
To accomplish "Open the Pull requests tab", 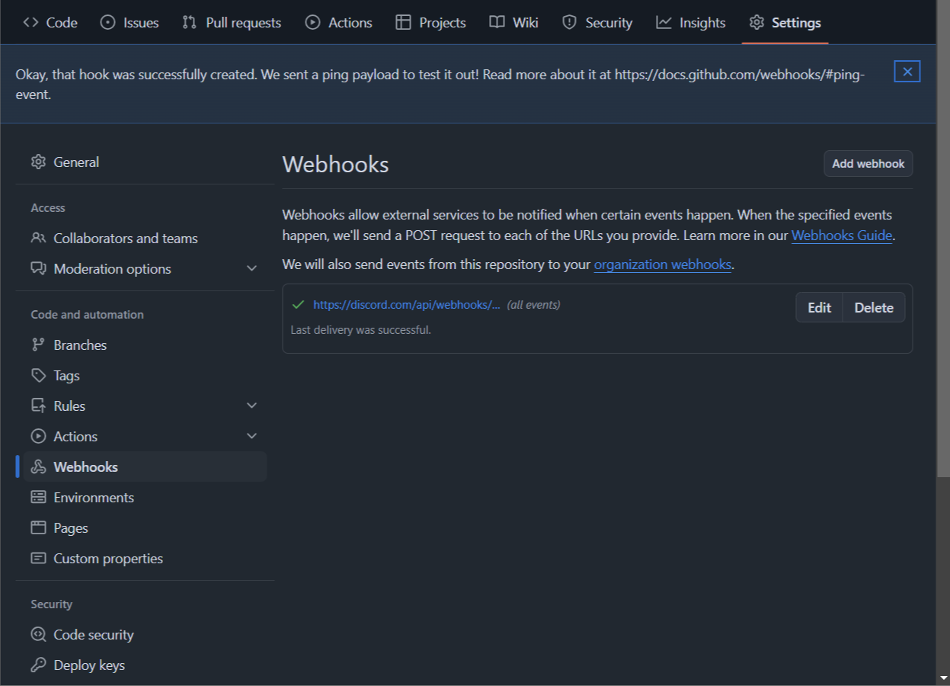I will [x=231, y=22].
